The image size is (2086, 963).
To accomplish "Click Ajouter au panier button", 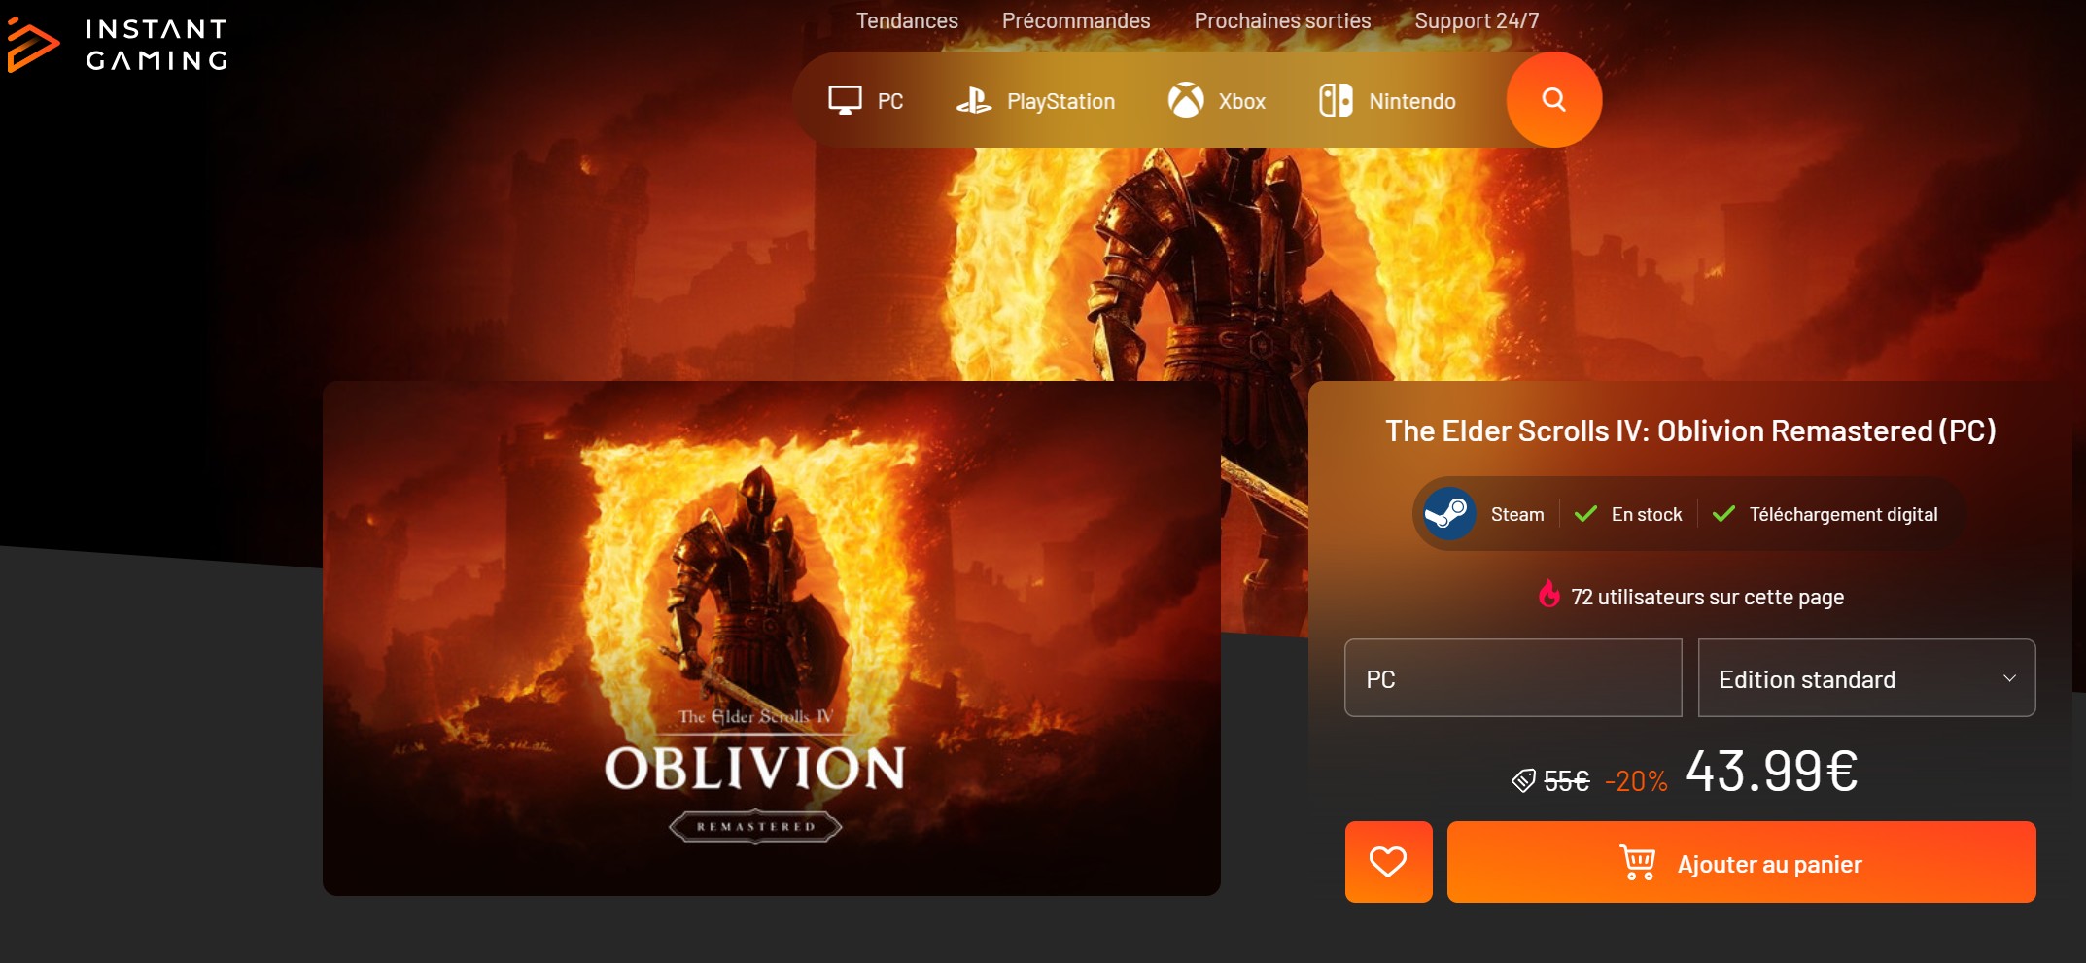I will click(1741, 862).
